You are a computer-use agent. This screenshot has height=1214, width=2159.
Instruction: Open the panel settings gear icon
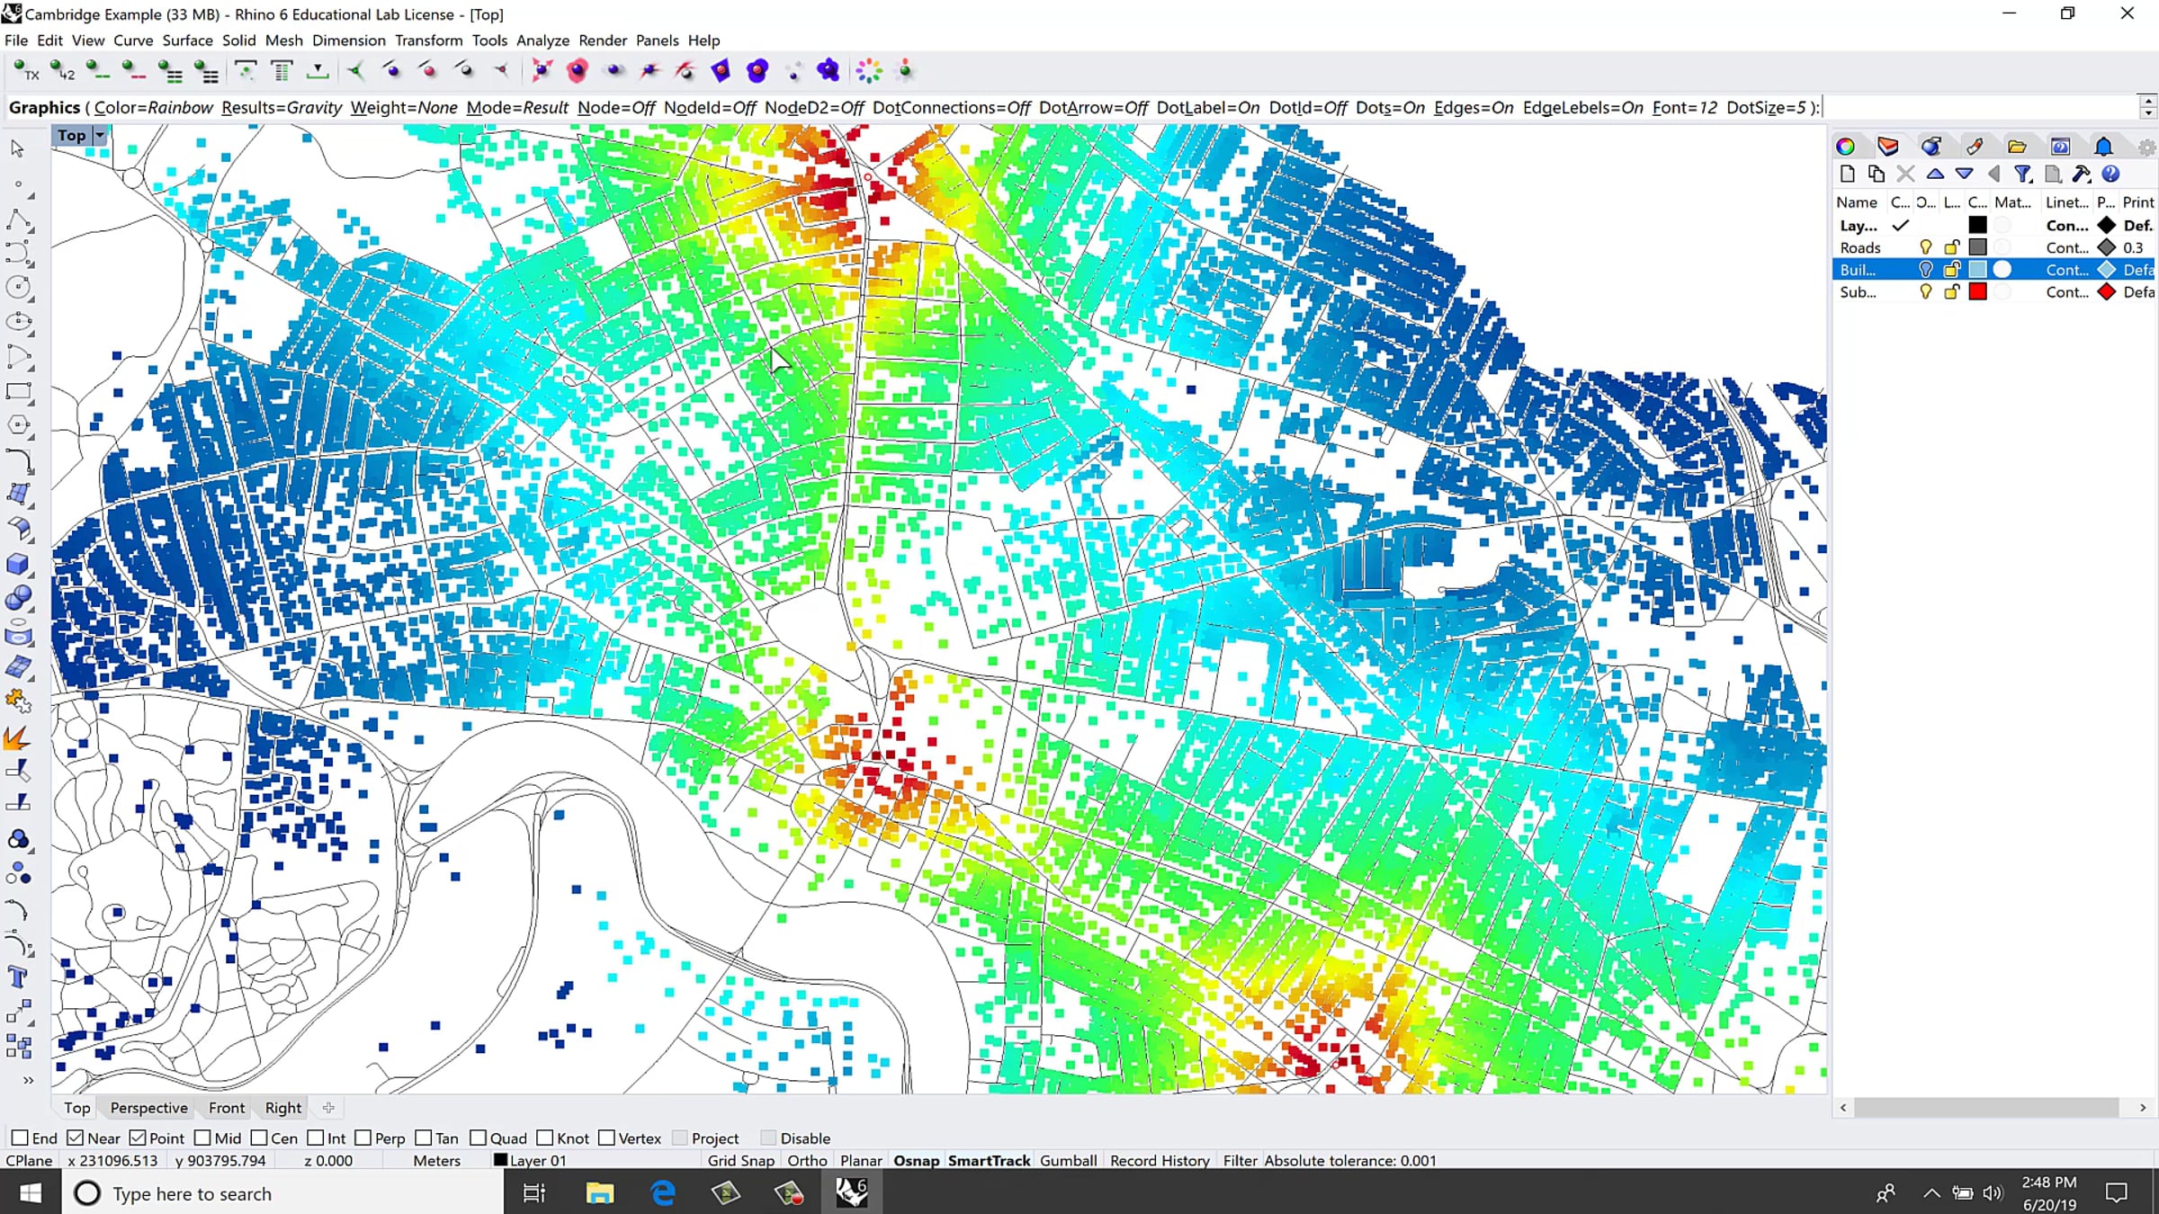click(2146, 147)
